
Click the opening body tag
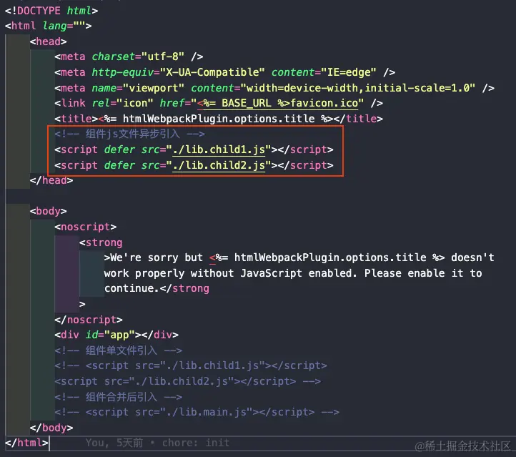tap(48, 211)
